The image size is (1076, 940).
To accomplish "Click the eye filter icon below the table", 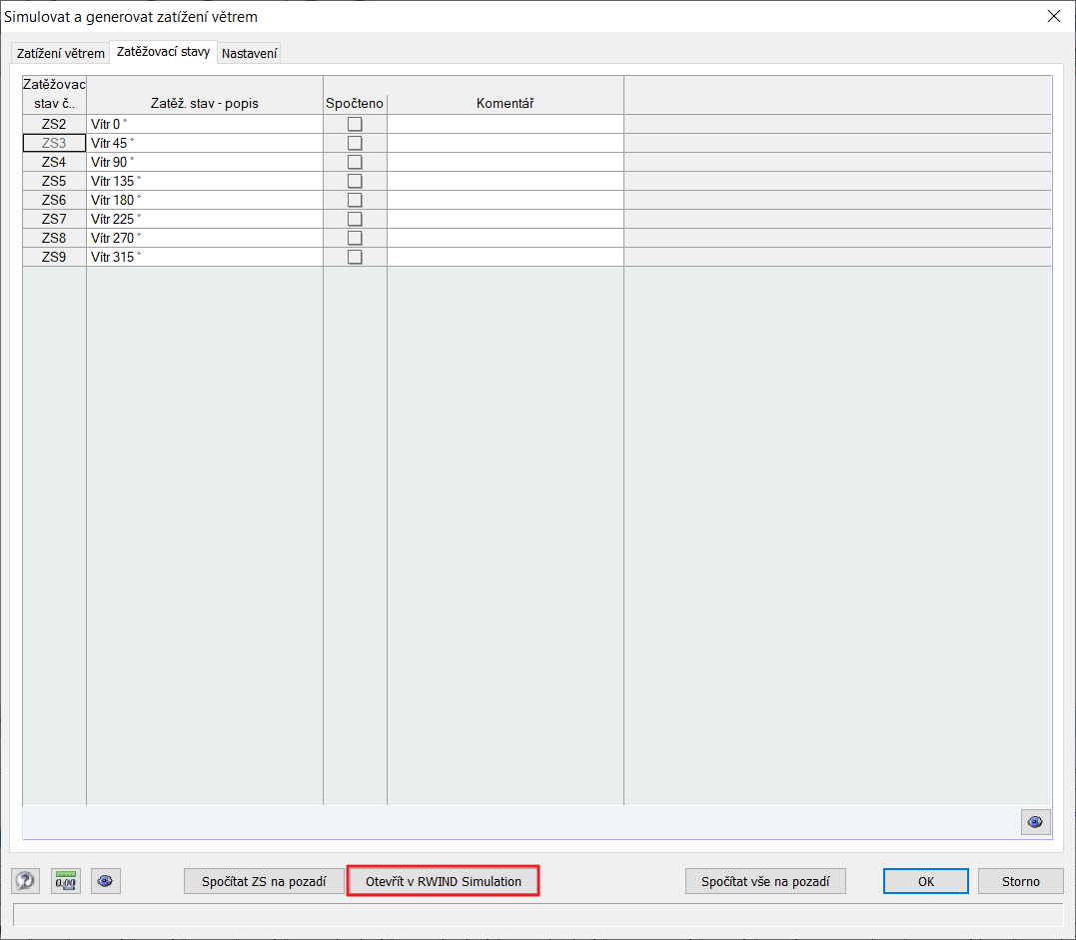I will click(1035, 822).
